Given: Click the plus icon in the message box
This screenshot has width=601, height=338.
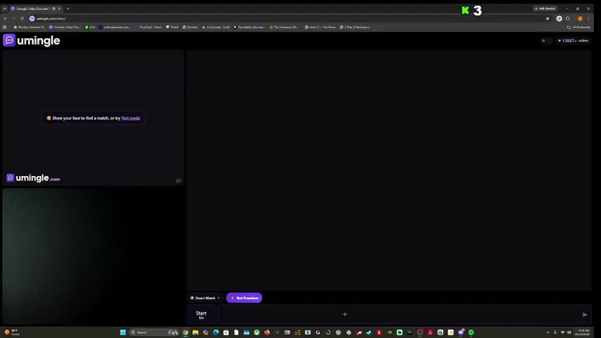Looking at the screenshot, I should (x=345, y=314).
